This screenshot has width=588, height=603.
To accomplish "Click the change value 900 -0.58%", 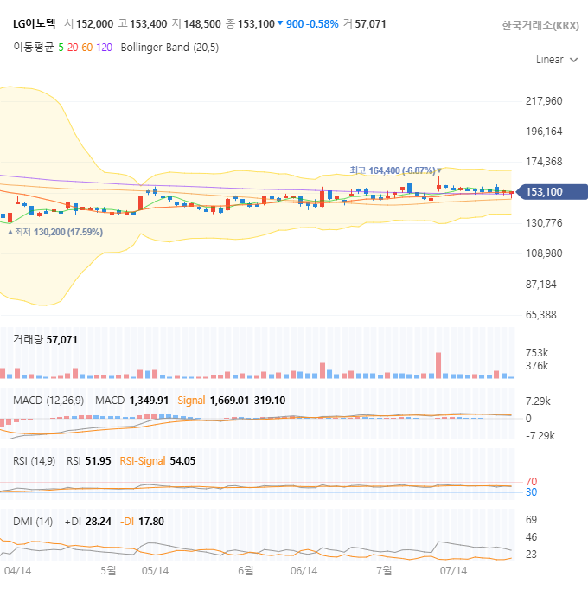I will click(312, 24).
